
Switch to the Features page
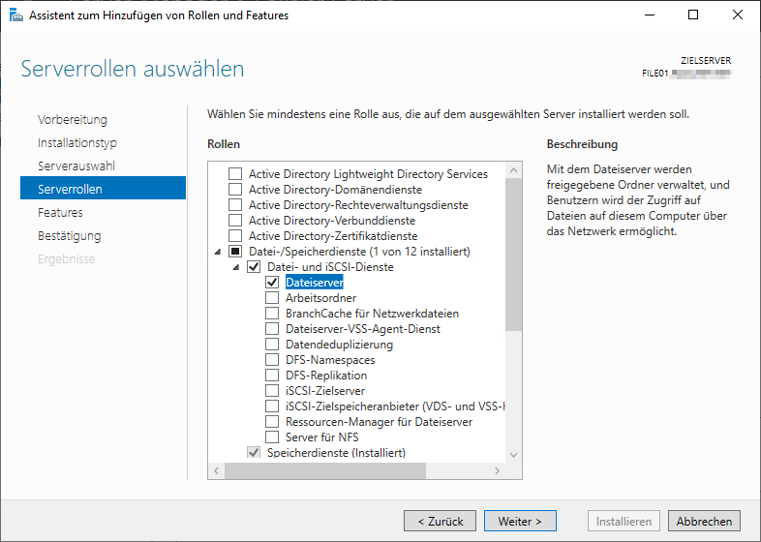pos(60,213)
